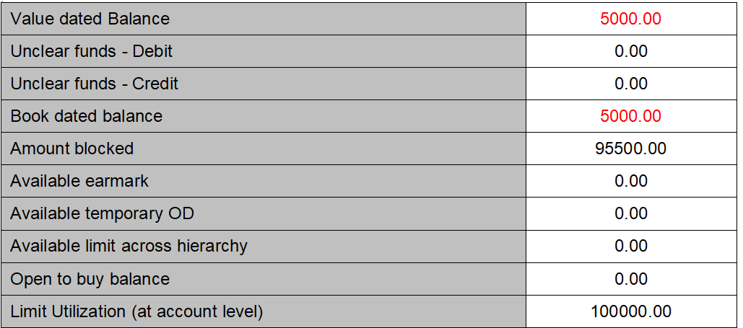Select the Available limit across hierarchy value
Screen dimensions: 743x328
[x=630, y=246]
